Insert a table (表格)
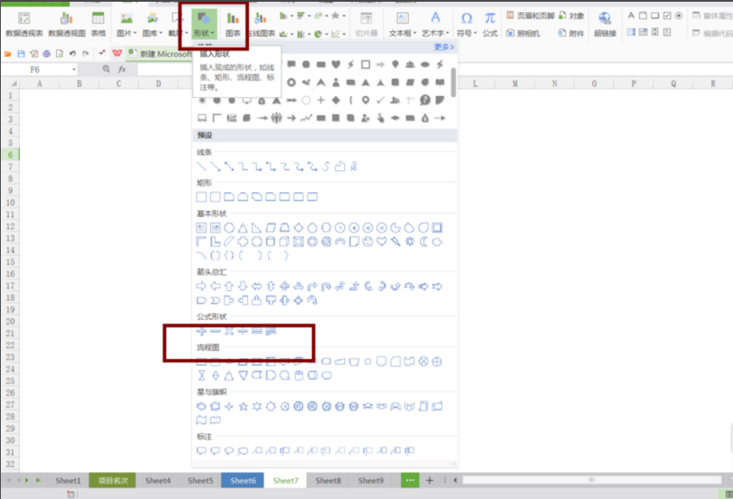Image resolution: width=733 pixels, height=499 pixels. (x=99, y=24)
